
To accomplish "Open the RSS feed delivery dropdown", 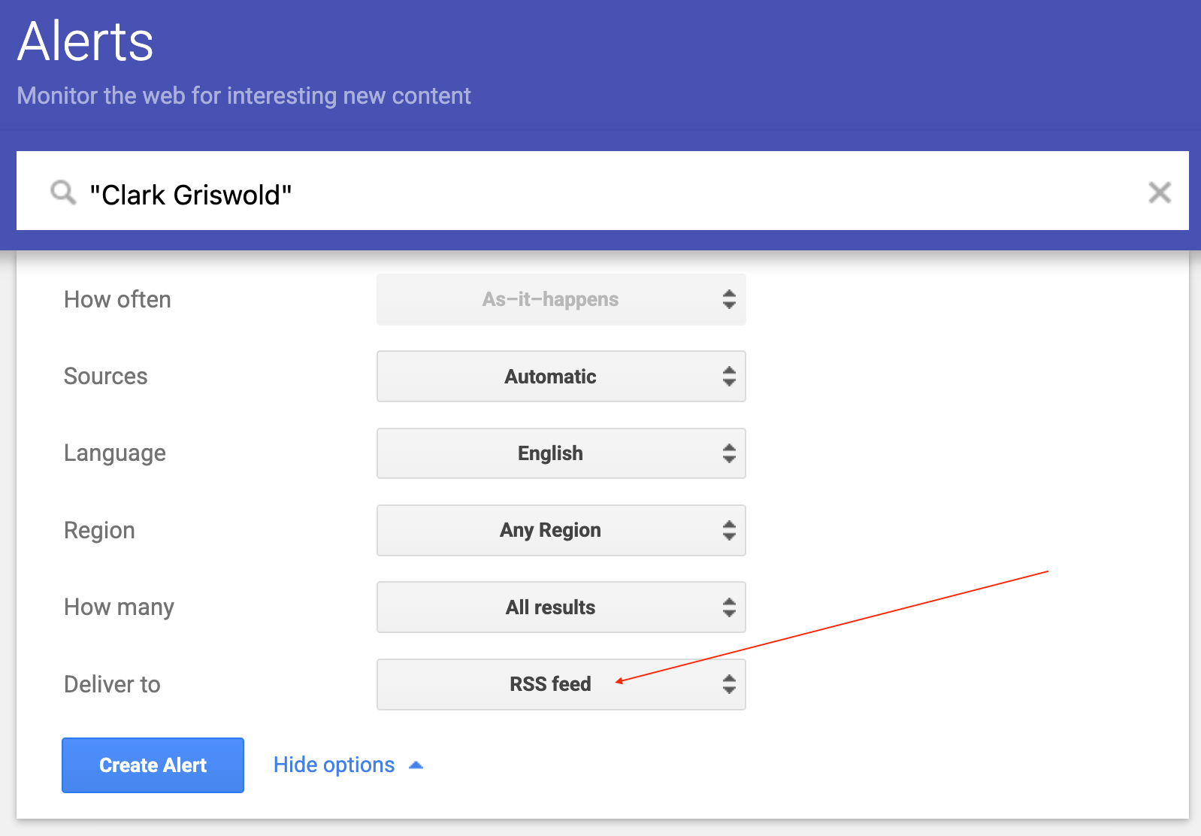I will click(x=561, y=684).
